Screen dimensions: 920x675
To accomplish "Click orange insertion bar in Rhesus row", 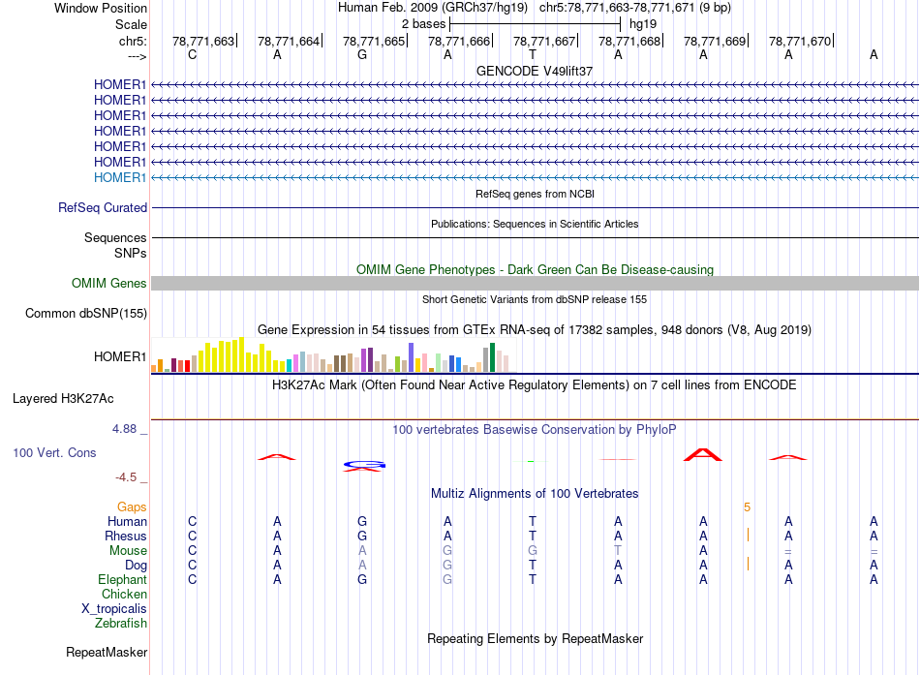I will point(748,536).
